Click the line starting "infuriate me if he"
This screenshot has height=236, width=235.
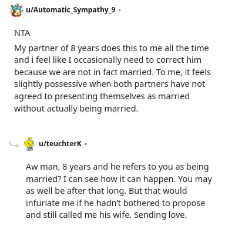point(115,203)
